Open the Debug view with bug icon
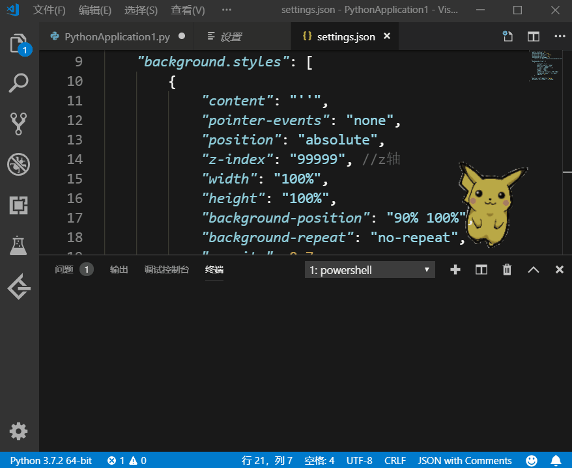 coord(19,164)
